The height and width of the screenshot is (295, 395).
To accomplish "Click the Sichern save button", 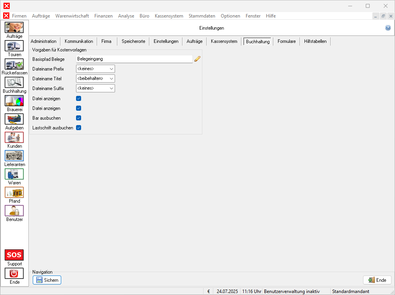I will [x=47, y=280].
